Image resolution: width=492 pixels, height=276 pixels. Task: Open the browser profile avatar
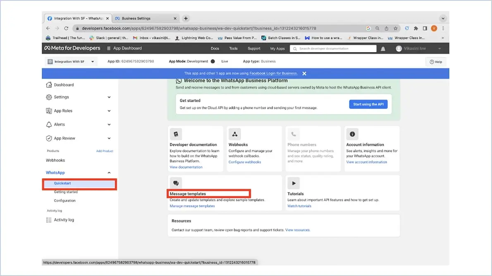(x=434, y=28)
